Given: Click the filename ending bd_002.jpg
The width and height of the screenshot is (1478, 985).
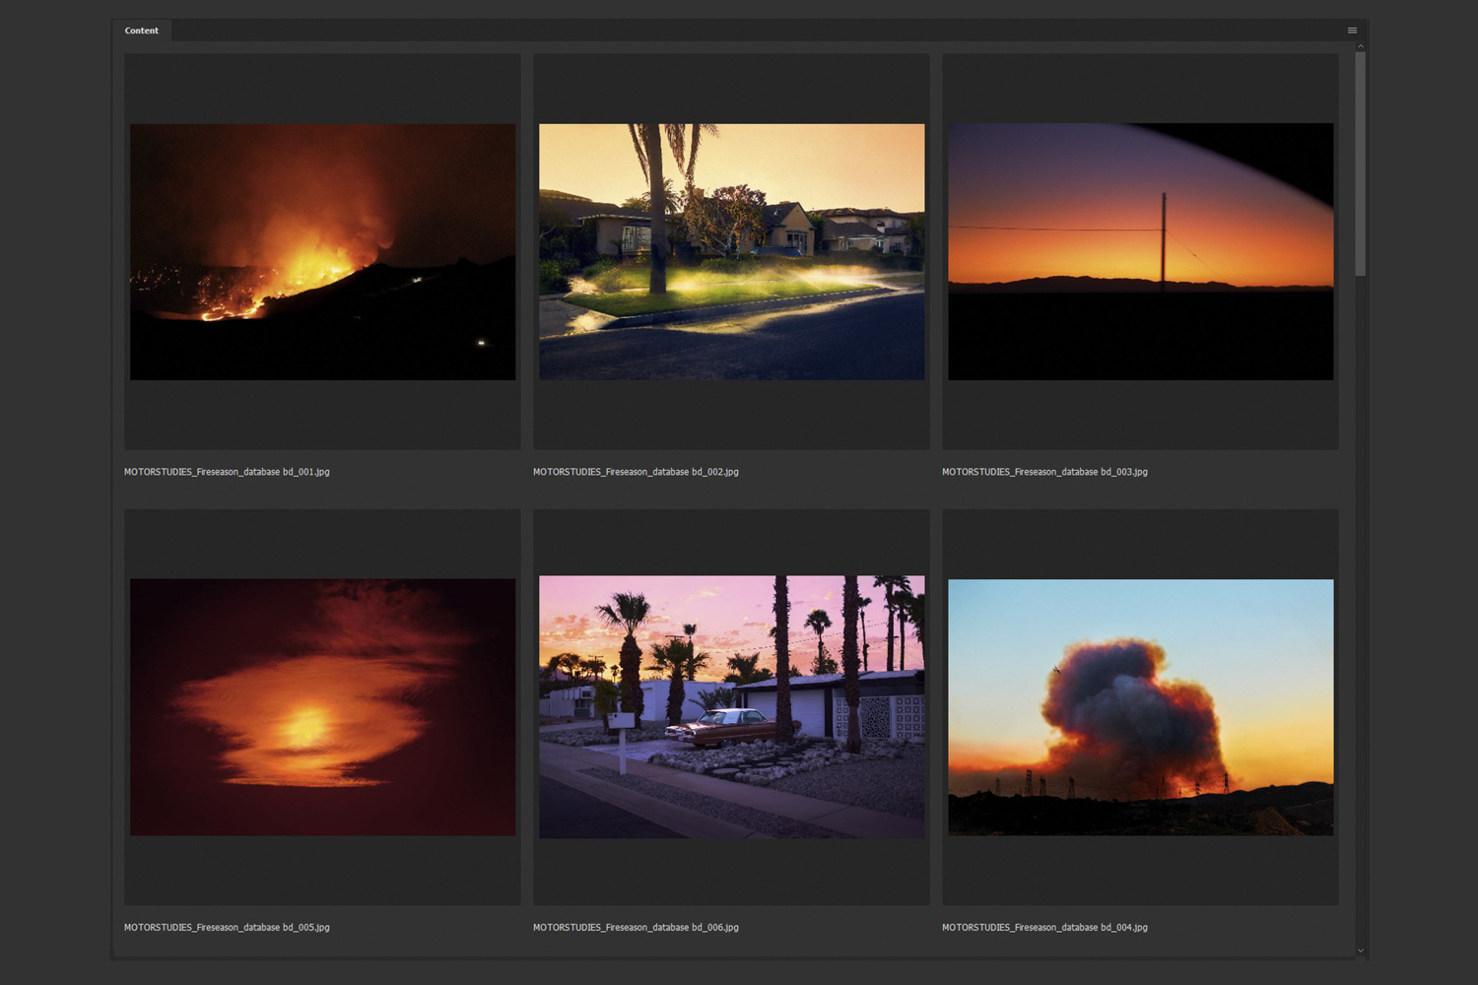Looking at the screenshot, I should point(636,472).
